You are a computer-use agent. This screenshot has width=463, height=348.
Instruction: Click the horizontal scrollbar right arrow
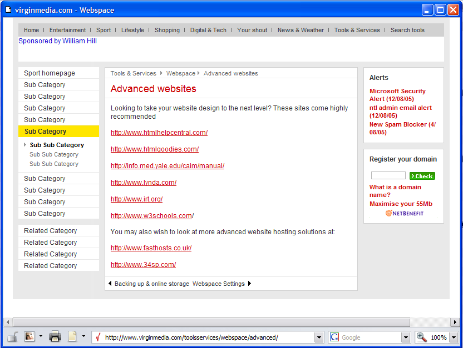(455, 322)
